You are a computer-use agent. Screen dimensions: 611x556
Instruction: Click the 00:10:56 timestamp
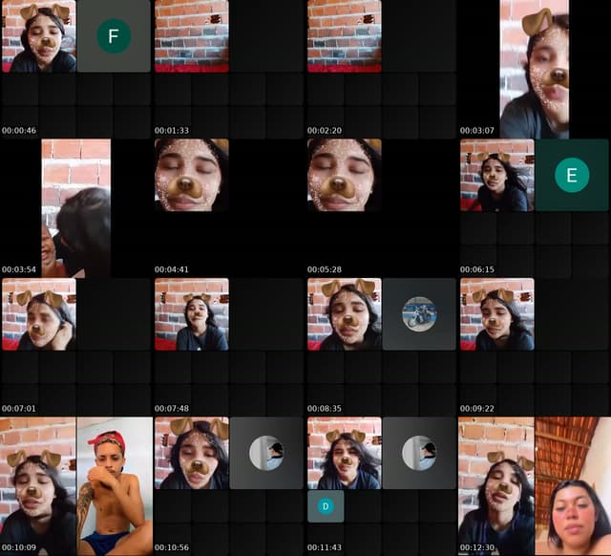[x=172, y=547]
